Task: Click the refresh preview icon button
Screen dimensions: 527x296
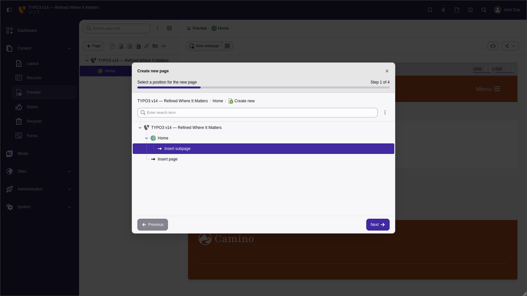Action: [493, 46]
